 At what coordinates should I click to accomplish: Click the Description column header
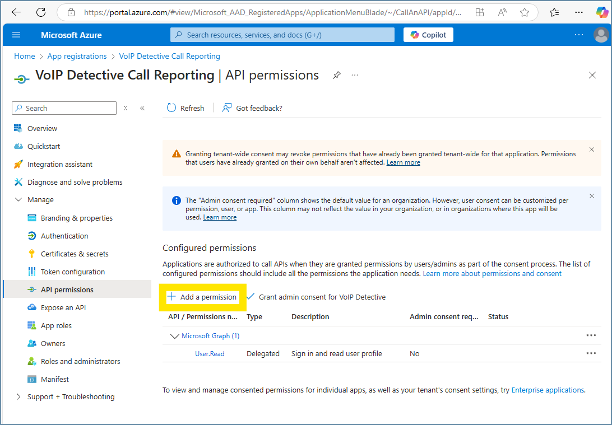click(x=310, y=316)
